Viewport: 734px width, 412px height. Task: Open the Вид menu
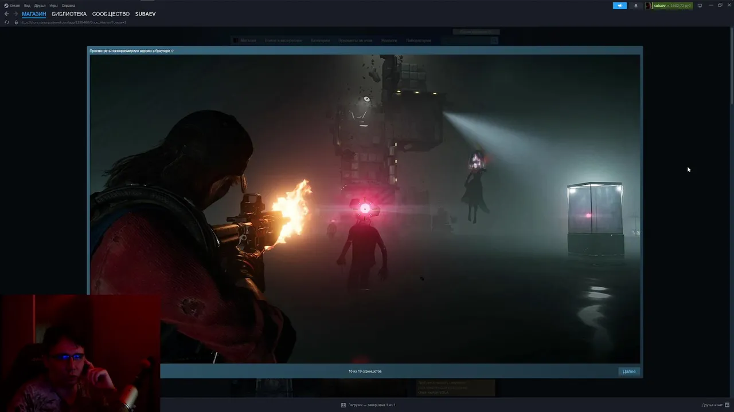pyautogui.click(x=27, y=6)
